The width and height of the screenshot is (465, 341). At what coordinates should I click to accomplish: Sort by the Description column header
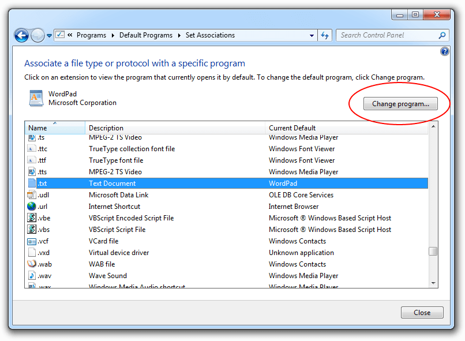pyautogui.click(x=175, y=128)
